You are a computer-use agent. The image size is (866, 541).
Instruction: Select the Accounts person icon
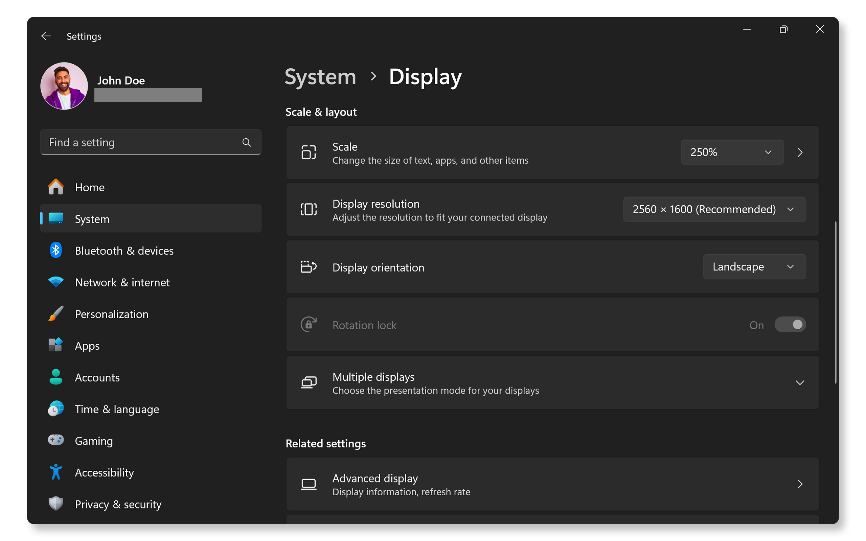(x=56, y=377)
